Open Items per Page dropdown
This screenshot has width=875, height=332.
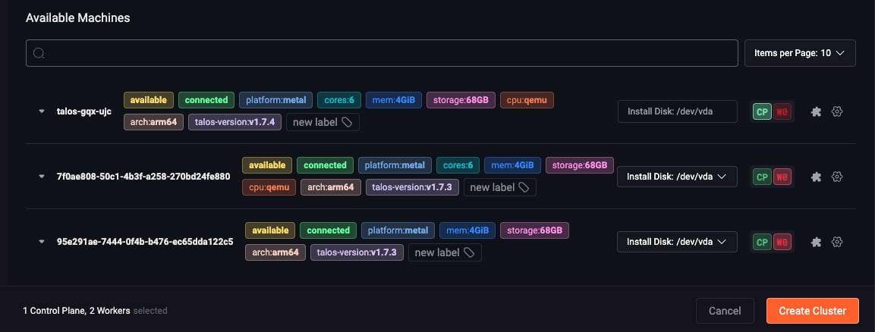point(800,53)
